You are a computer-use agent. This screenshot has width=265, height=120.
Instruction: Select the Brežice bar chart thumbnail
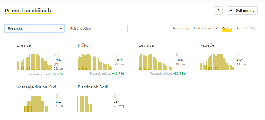tap(34, 62)
